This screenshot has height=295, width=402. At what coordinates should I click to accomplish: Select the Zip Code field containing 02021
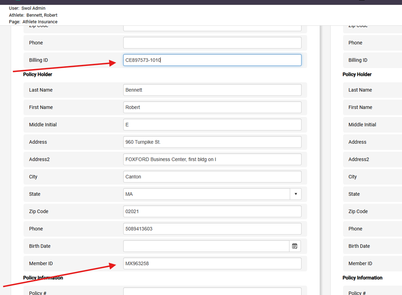tap(212, 212)
